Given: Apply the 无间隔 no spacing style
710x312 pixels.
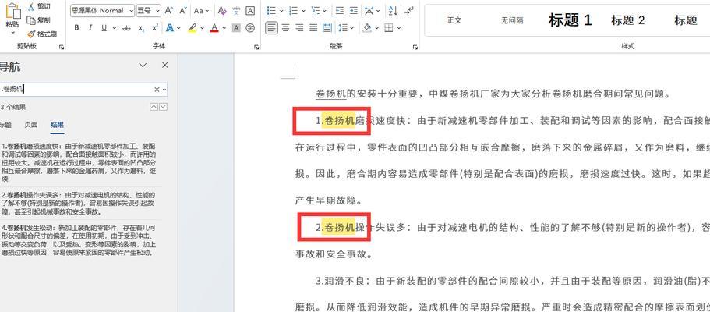Looking at the screenshot, I should click(512, 20).
